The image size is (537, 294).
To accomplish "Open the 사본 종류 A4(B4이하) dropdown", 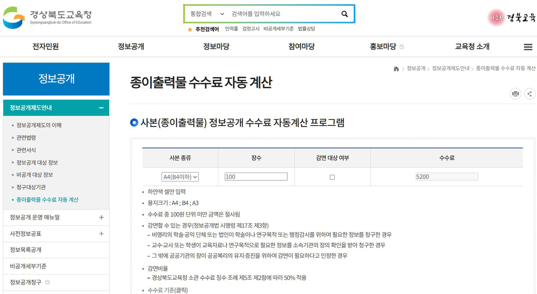I will point(180,177).
